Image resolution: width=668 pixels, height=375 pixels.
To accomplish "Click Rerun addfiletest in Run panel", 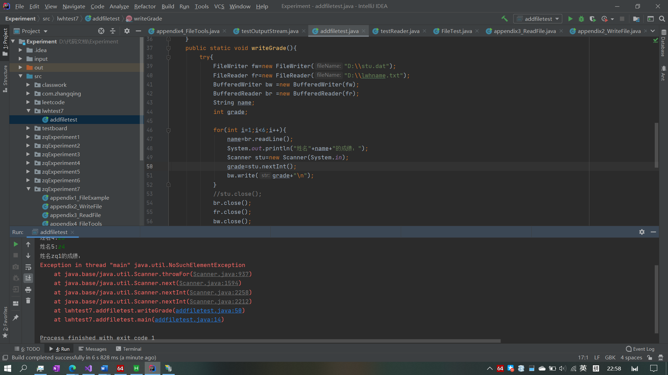I will pos(16,244).
